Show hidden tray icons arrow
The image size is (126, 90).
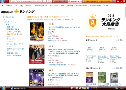(x=112, y=88)
